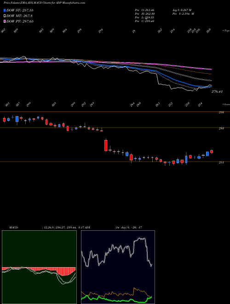Select the 'Pre H: 262.30' value
The height and width of the screenshot is (304, 230).
pos(144,14)
